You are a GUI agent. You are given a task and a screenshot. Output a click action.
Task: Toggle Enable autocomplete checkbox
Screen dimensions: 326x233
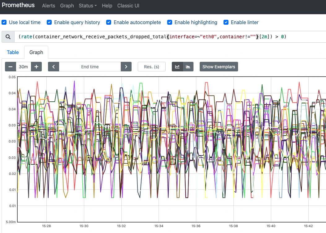pyautogui.click(x=109, y=22)
